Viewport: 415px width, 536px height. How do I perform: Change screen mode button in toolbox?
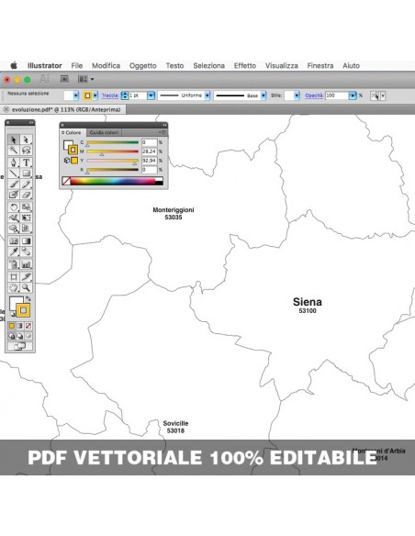(x=19, y=346)
